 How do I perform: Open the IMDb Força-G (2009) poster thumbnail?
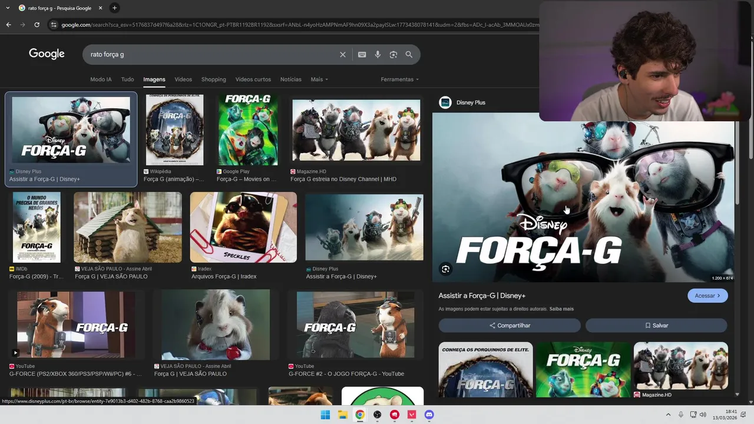37,227
